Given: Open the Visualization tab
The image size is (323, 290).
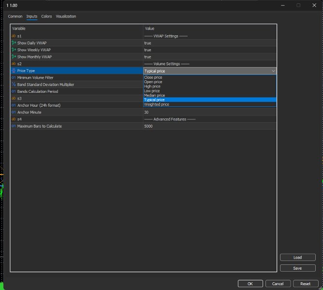Looking at the screenshot, I should coord(66,16).
